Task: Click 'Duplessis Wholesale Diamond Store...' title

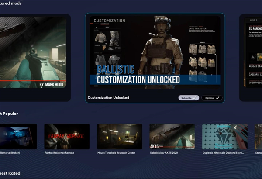Action: (223, 153)
